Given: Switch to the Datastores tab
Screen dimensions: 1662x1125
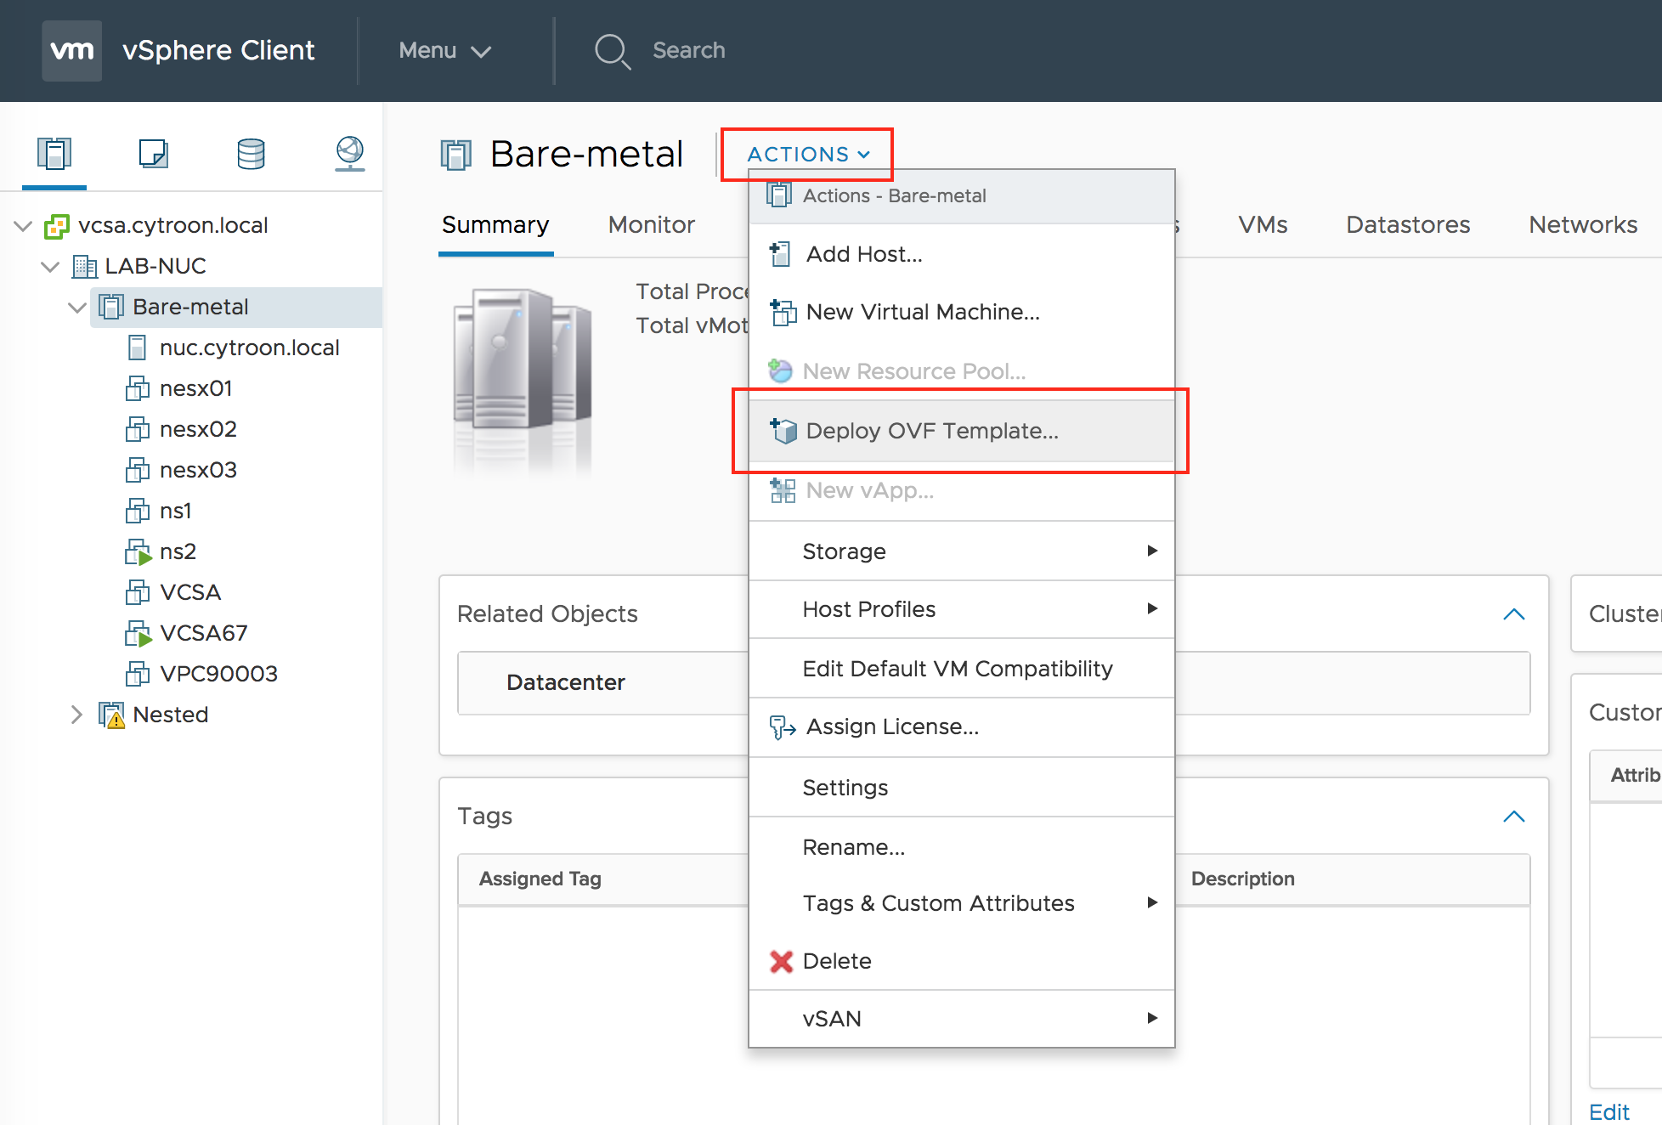Looking at the screenshot, I should point(1408,225).
